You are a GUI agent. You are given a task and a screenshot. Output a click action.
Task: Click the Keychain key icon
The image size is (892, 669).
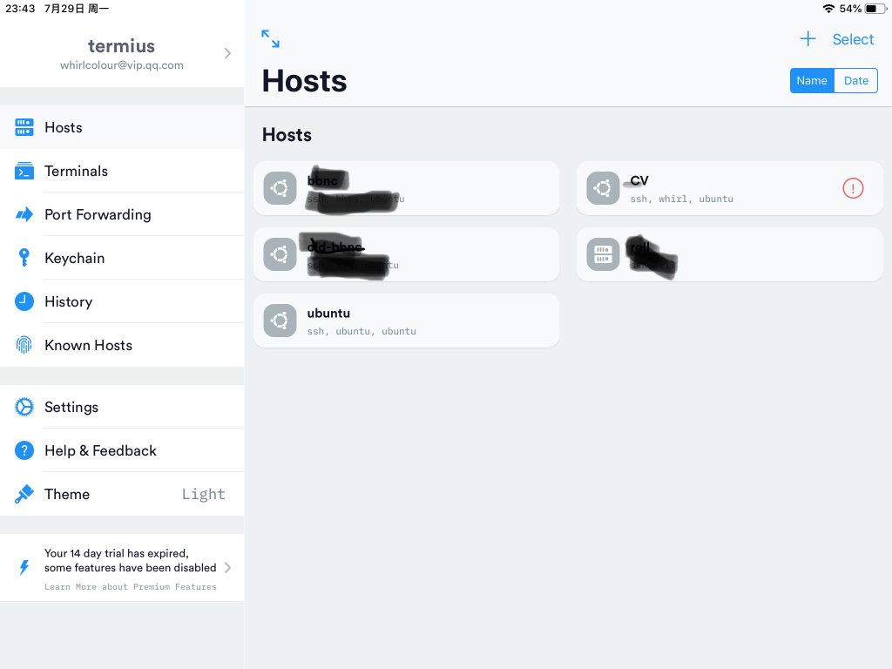(x=24, y=258)
